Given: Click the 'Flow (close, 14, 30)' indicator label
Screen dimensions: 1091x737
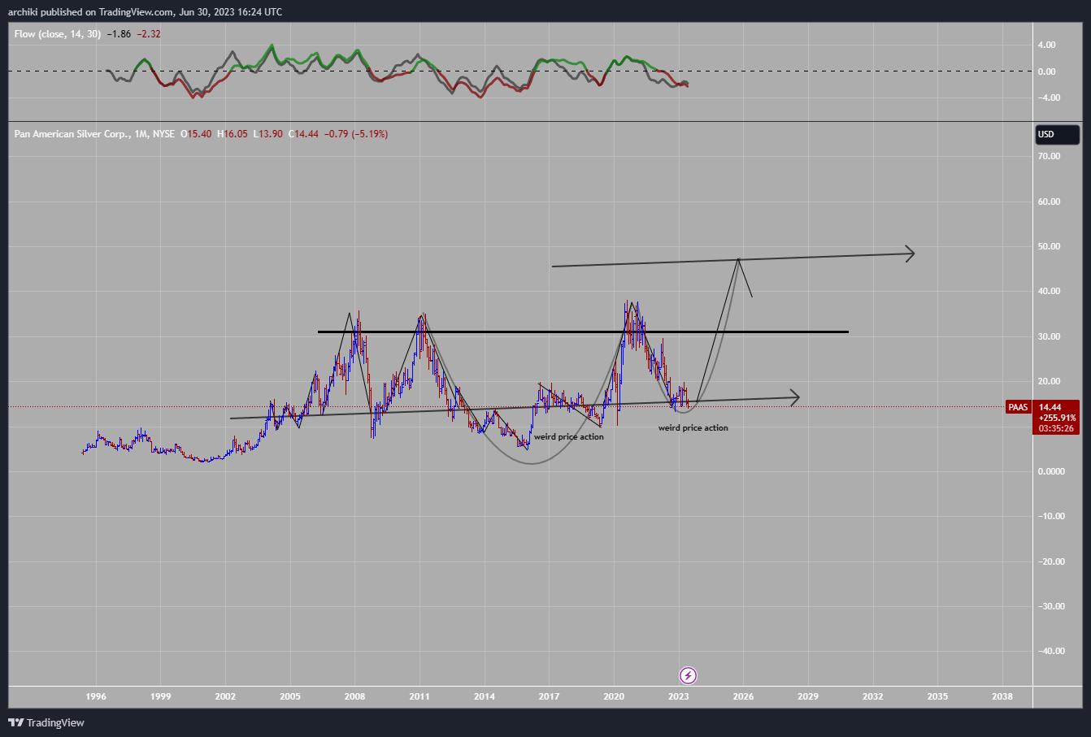Looking at the screenshot, I should pyautogui.click(x=58, y=34).
